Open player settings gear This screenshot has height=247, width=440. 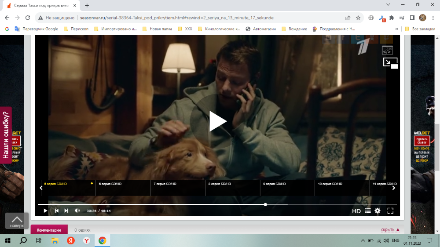[378, 211]
